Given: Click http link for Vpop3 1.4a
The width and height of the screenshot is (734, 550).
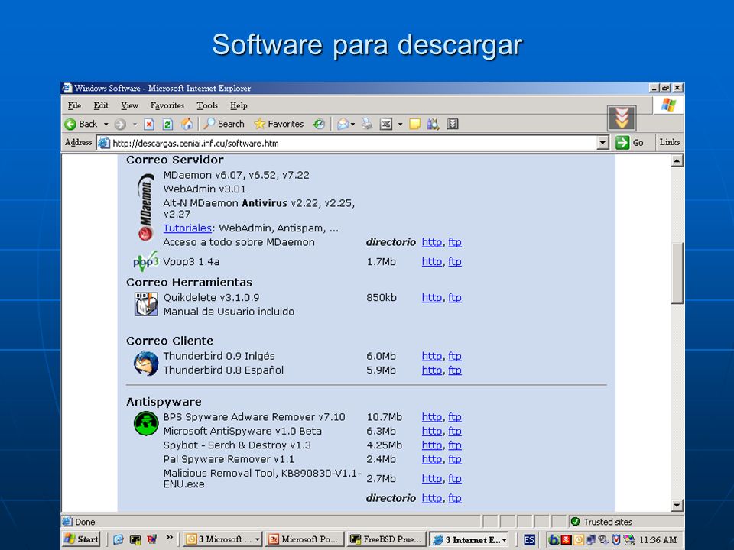Looking at the screenshot, I should click(x=431, y=262).
